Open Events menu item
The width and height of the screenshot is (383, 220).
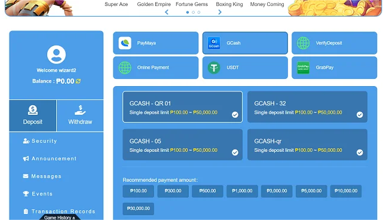pyautogui.click(x=38, y=194)
